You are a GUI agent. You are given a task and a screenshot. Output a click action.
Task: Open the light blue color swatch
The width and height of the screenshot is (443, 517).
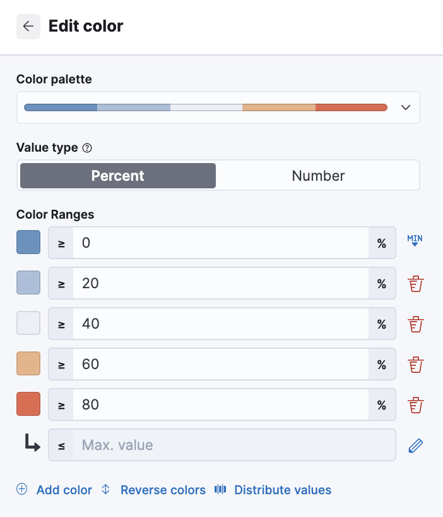pyautogui.click(x=28, y=283)
